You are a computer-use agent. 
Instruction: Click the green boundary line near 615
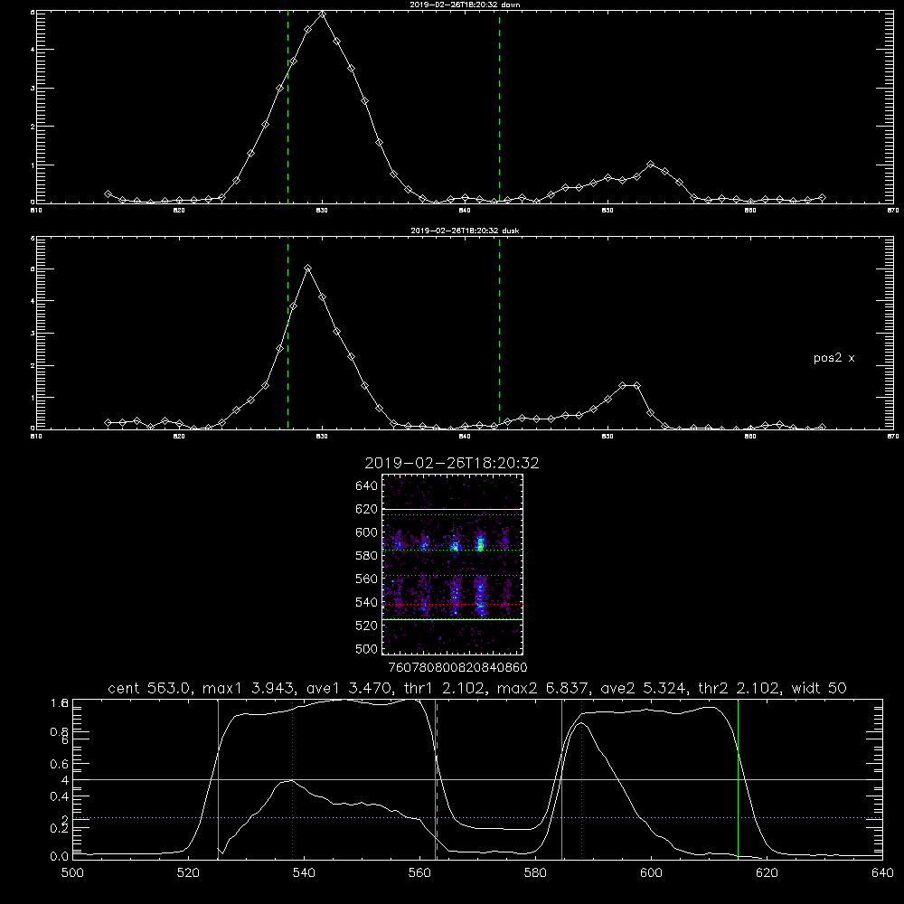pyautogui.click(x=738, y=779)
